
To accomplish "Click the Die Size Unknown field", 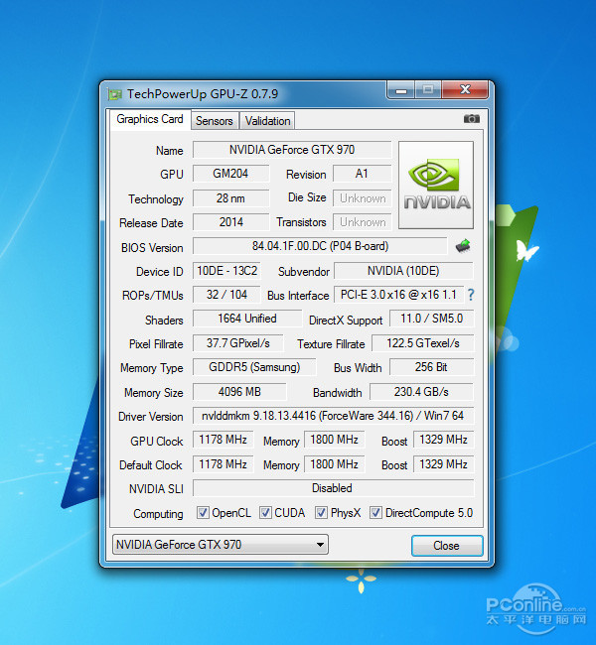I will point(362,198).
